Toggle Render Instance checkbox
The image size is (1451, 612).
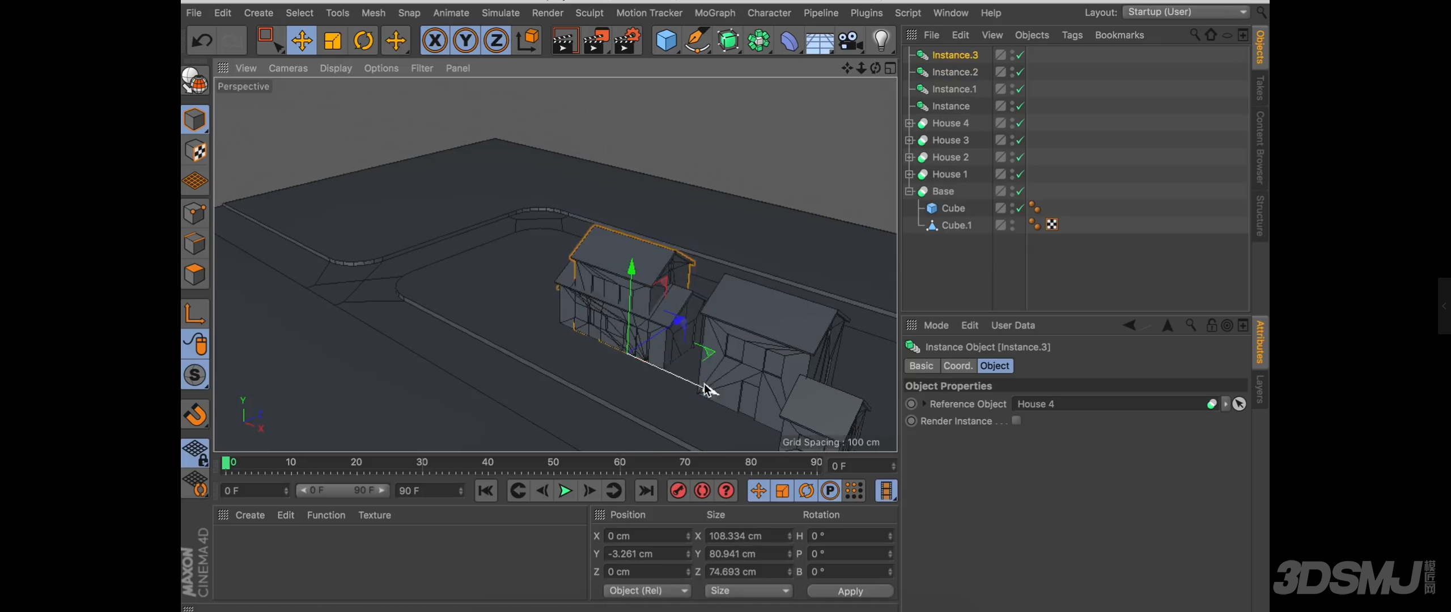click(1016, 420)
